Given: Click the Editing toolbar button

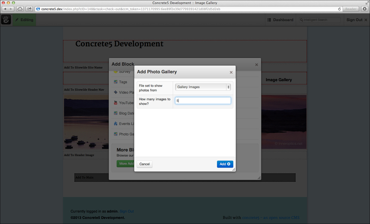Looking at the screenshot, I should (x=25, y=20).
